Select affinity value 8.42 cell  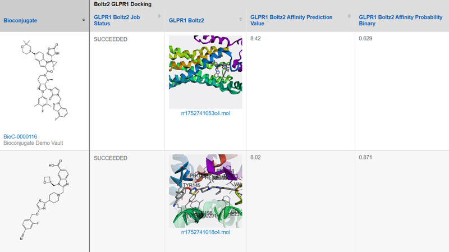click(x=255, y=38)
